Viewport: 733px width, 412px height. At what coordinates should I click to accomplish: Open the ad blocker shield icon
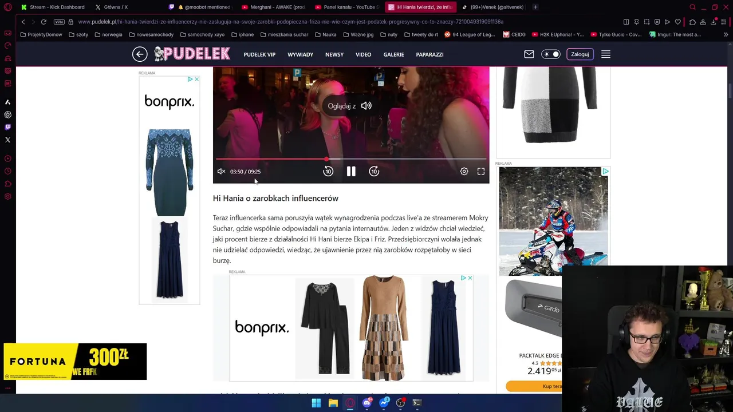pos(657,22)
